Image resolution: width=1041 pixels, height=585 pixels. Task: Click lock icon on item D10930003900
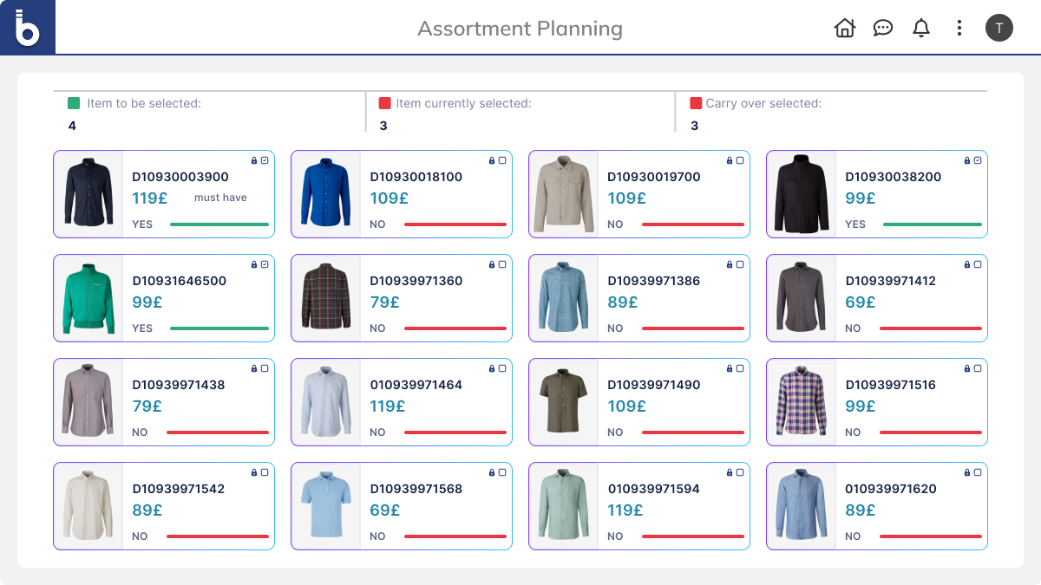[x=254, y=160]
